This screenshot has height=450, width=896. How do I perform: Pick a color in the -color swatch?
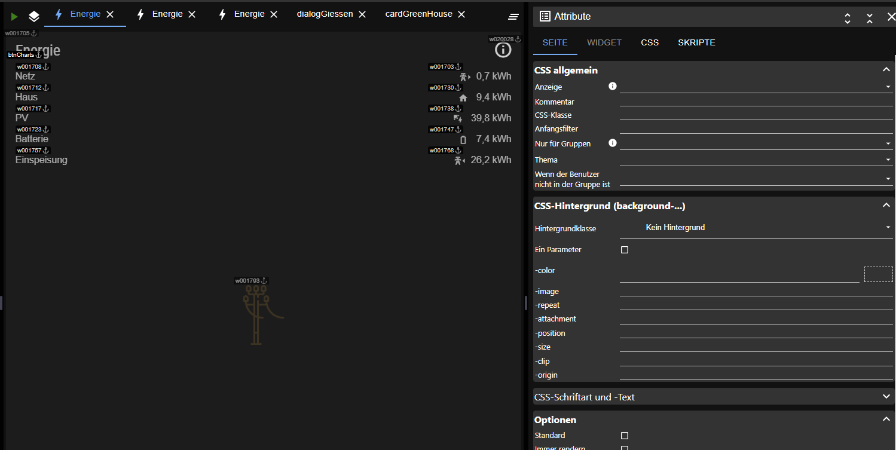pyautogui.click(x=878, y=274)
